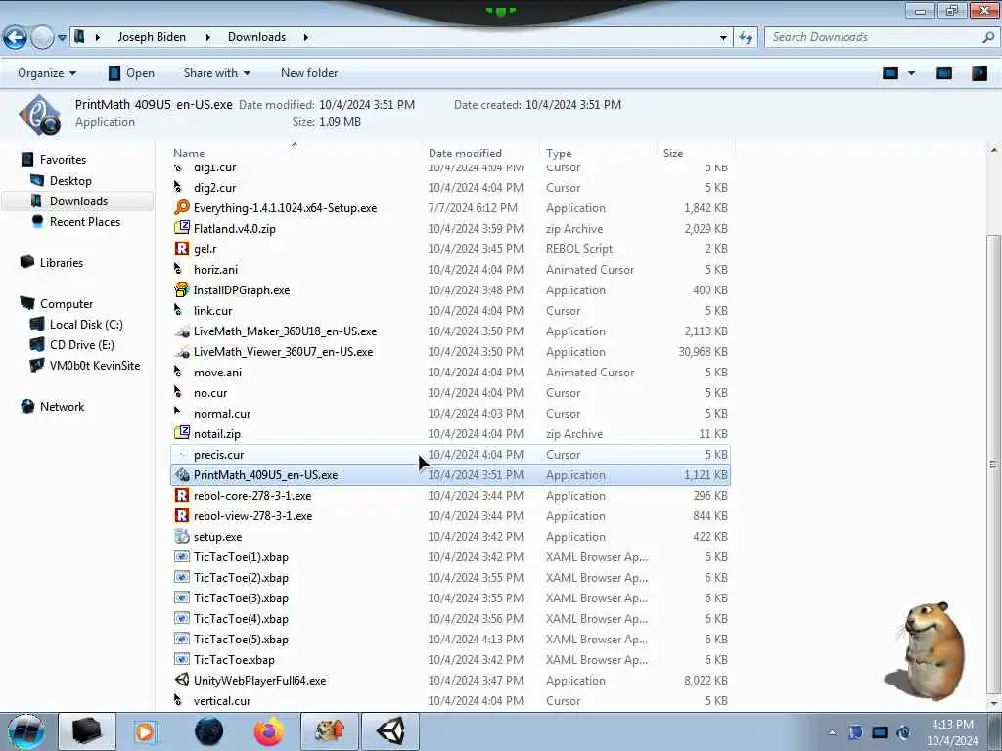Select the TicTacToe(5).xbap file name

click(x=241, y=640)
